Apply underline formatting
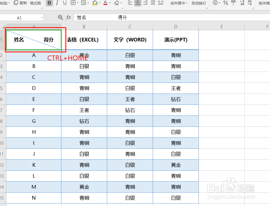Screen dimensions: 270x206 pyautogui.click(x=64, y=3)
